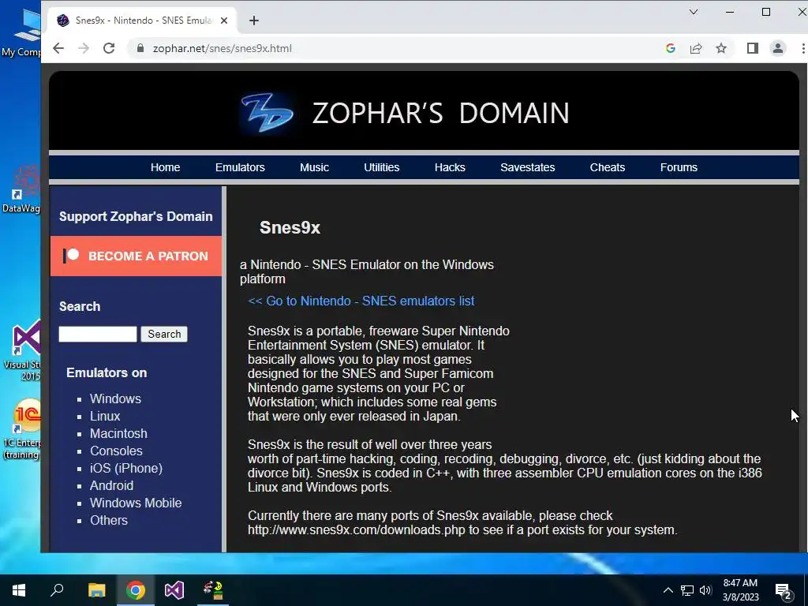
Task: Open the browser side panel icon
Action: (752, 48)
